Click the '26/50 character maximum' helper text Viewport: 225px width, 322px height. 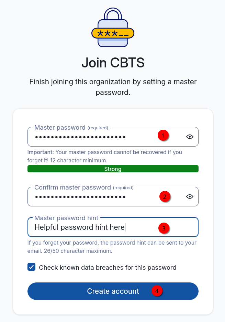click(78, 251)
